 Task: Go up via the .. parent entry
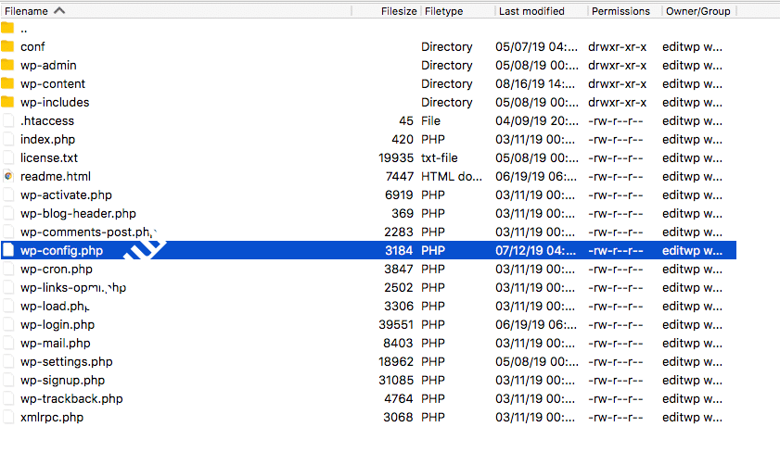point(24,30)
